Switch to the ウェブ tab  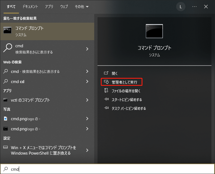pyautogui.click(x=64, y=7)
